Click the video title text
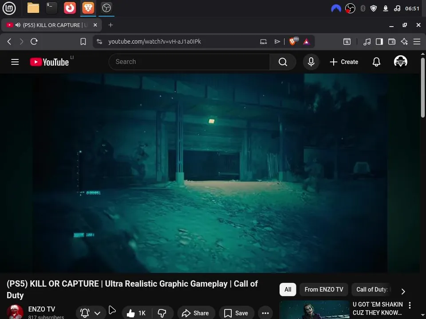This screenshot has height=319, width=426. (x=132, y=289)
